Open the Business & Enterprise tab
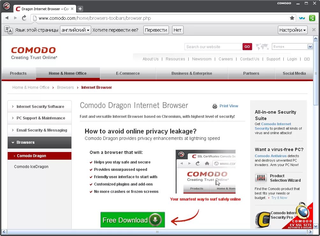 (x=192, y=73)
